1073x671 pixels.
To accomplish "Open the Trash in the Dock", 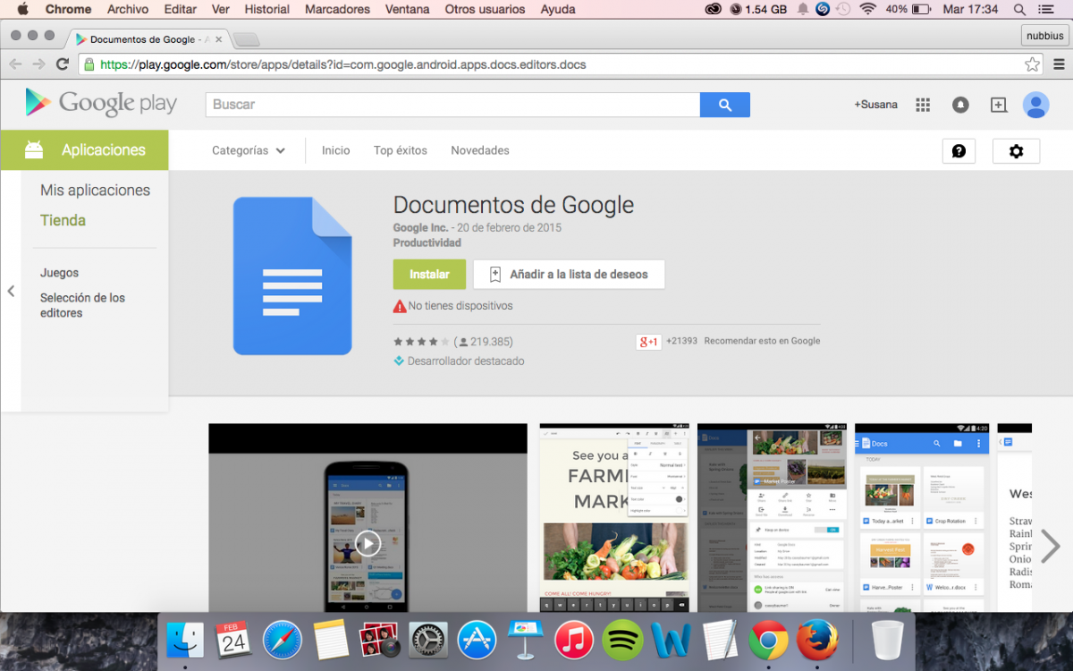I will (887, 641).
